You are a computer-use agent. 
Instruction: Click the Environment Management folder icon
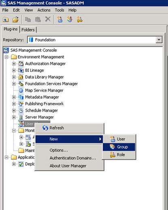(14, 57)
